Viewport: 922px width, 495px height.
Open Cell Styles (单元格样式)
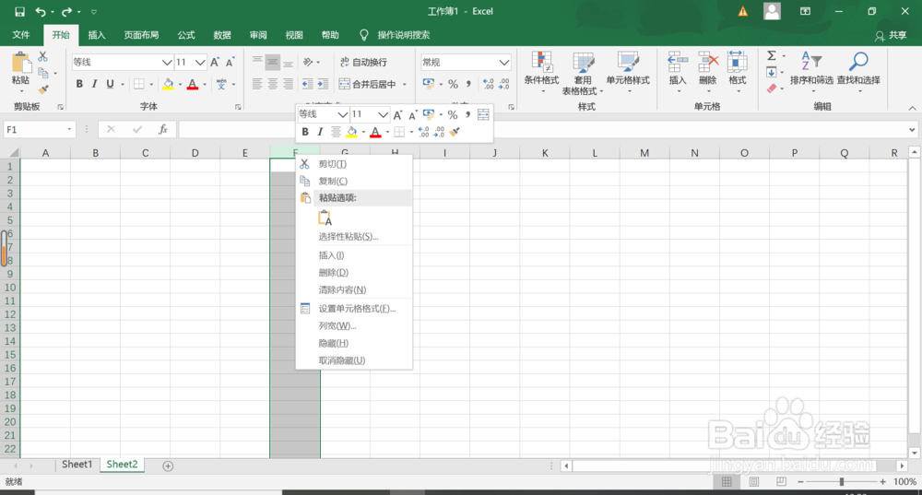click(628, 72)
